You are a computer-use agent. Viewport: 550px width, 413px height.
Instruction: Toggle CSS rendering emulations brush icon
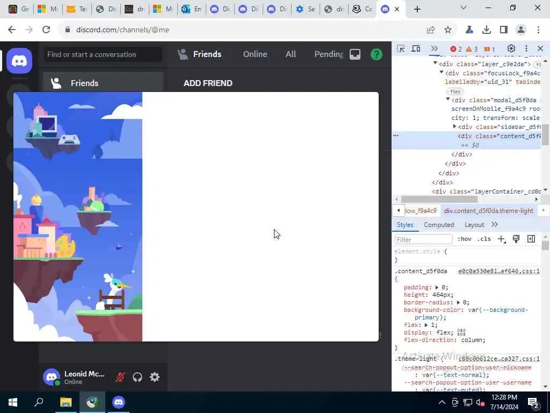tap(516, 239)
